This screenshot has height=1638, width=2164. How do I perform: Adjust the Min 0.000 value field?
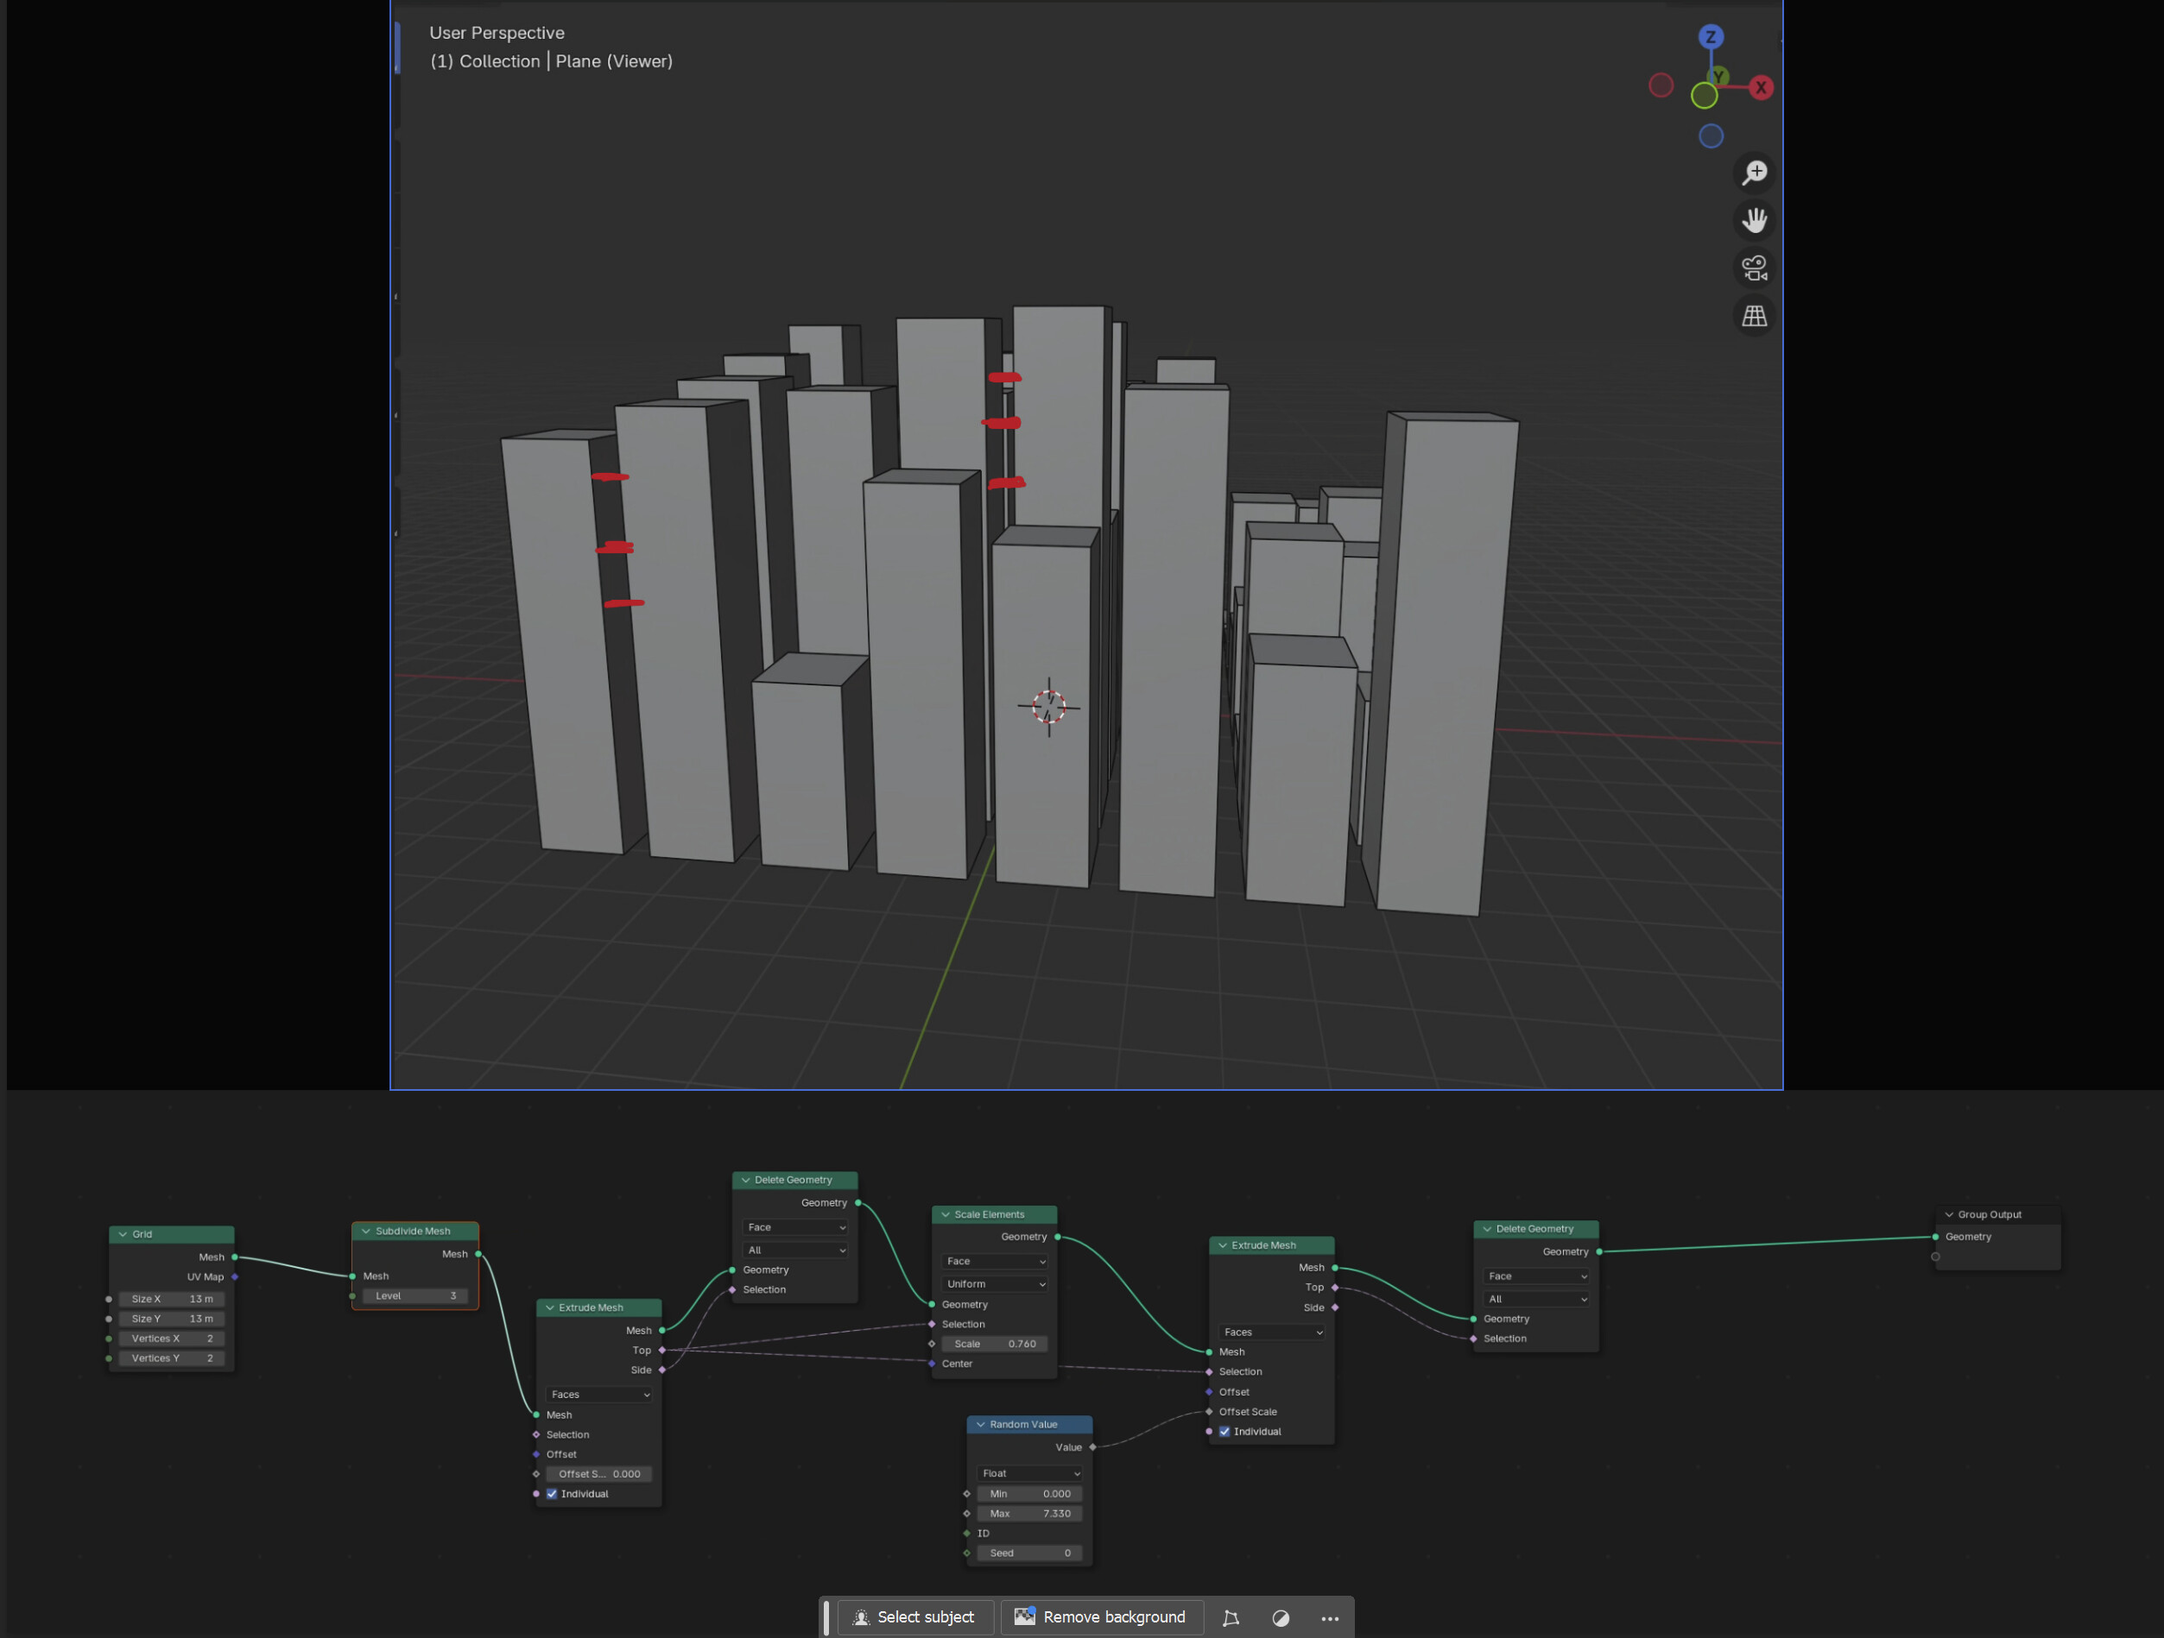(1030, 1494)
